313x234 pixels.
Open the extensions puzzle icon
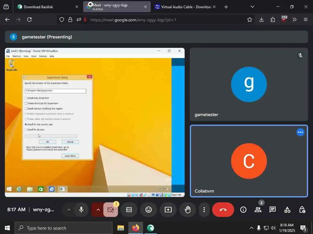pos(273,19)
